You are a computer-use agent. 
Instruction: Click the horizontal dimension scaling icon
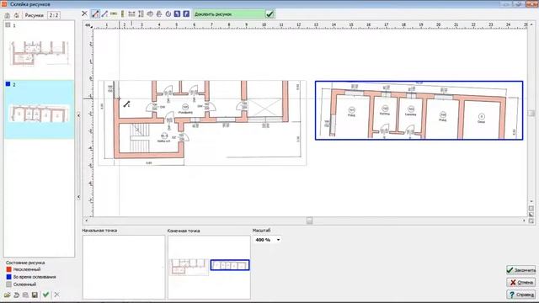131,14
